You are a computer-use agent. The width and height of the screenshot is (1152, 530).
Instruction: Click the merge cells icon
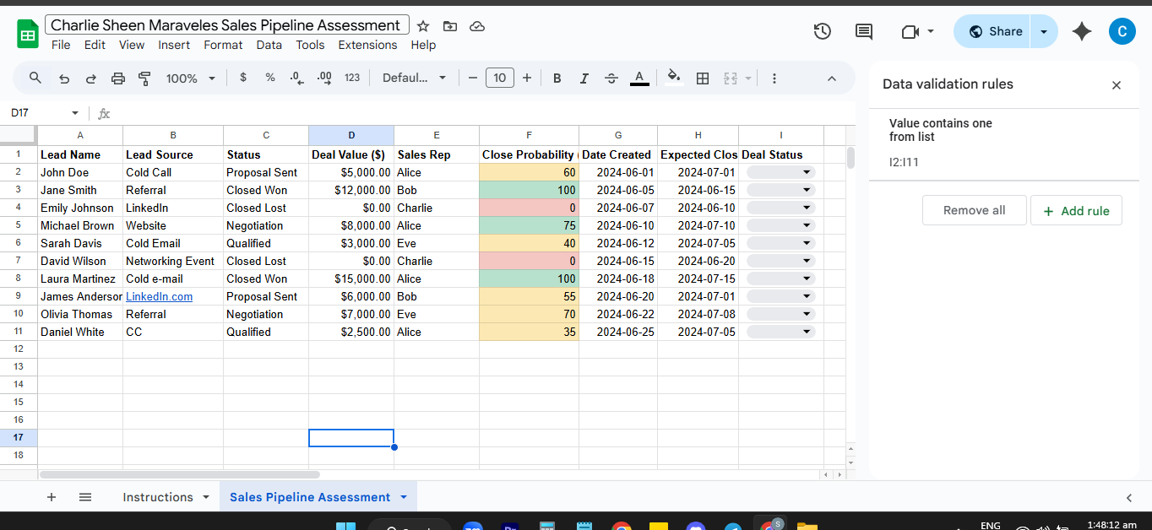tap(730, 78)
